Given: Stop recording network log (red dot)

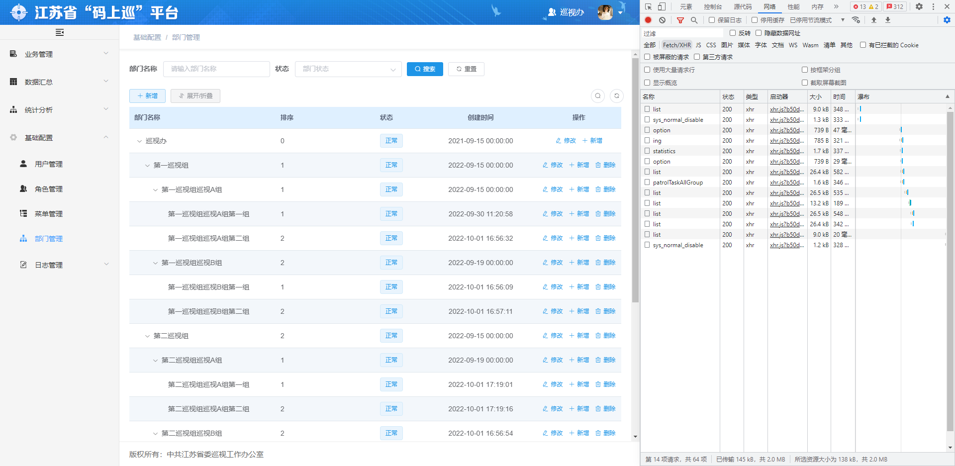Looking at the screenshot, I should pos(648,20).
